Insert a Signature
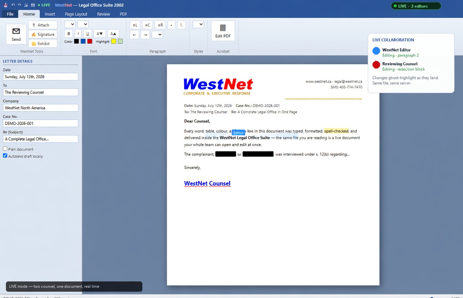Viewport: 463px width, 298px height. (x=43, y=34)
